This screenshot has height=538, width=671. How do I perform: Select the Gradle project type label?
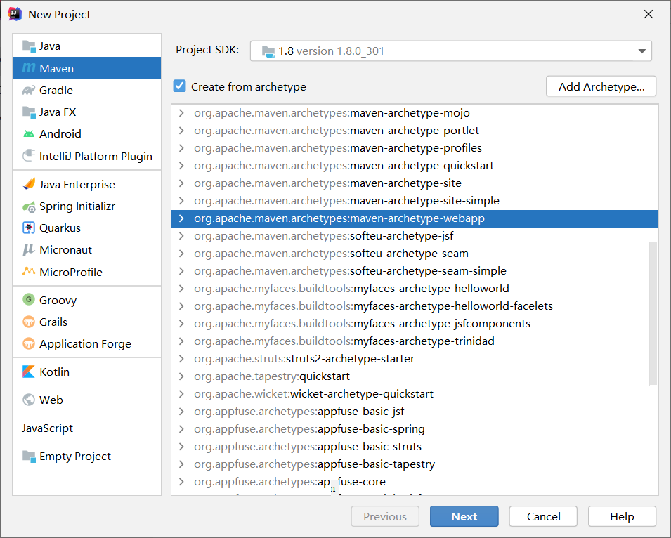pos(56,90)
